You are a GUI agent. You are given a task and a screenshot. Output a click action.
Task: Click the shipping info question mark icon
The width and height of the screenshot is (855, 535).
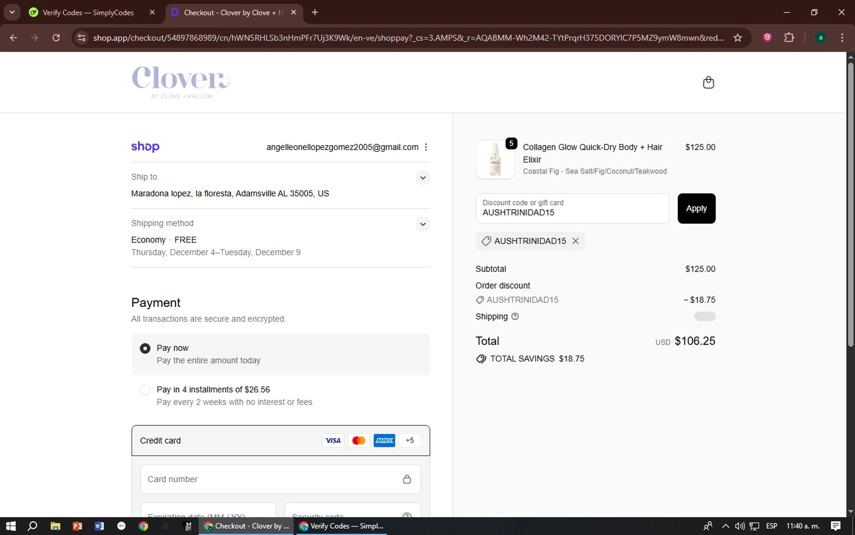[515, 317]
